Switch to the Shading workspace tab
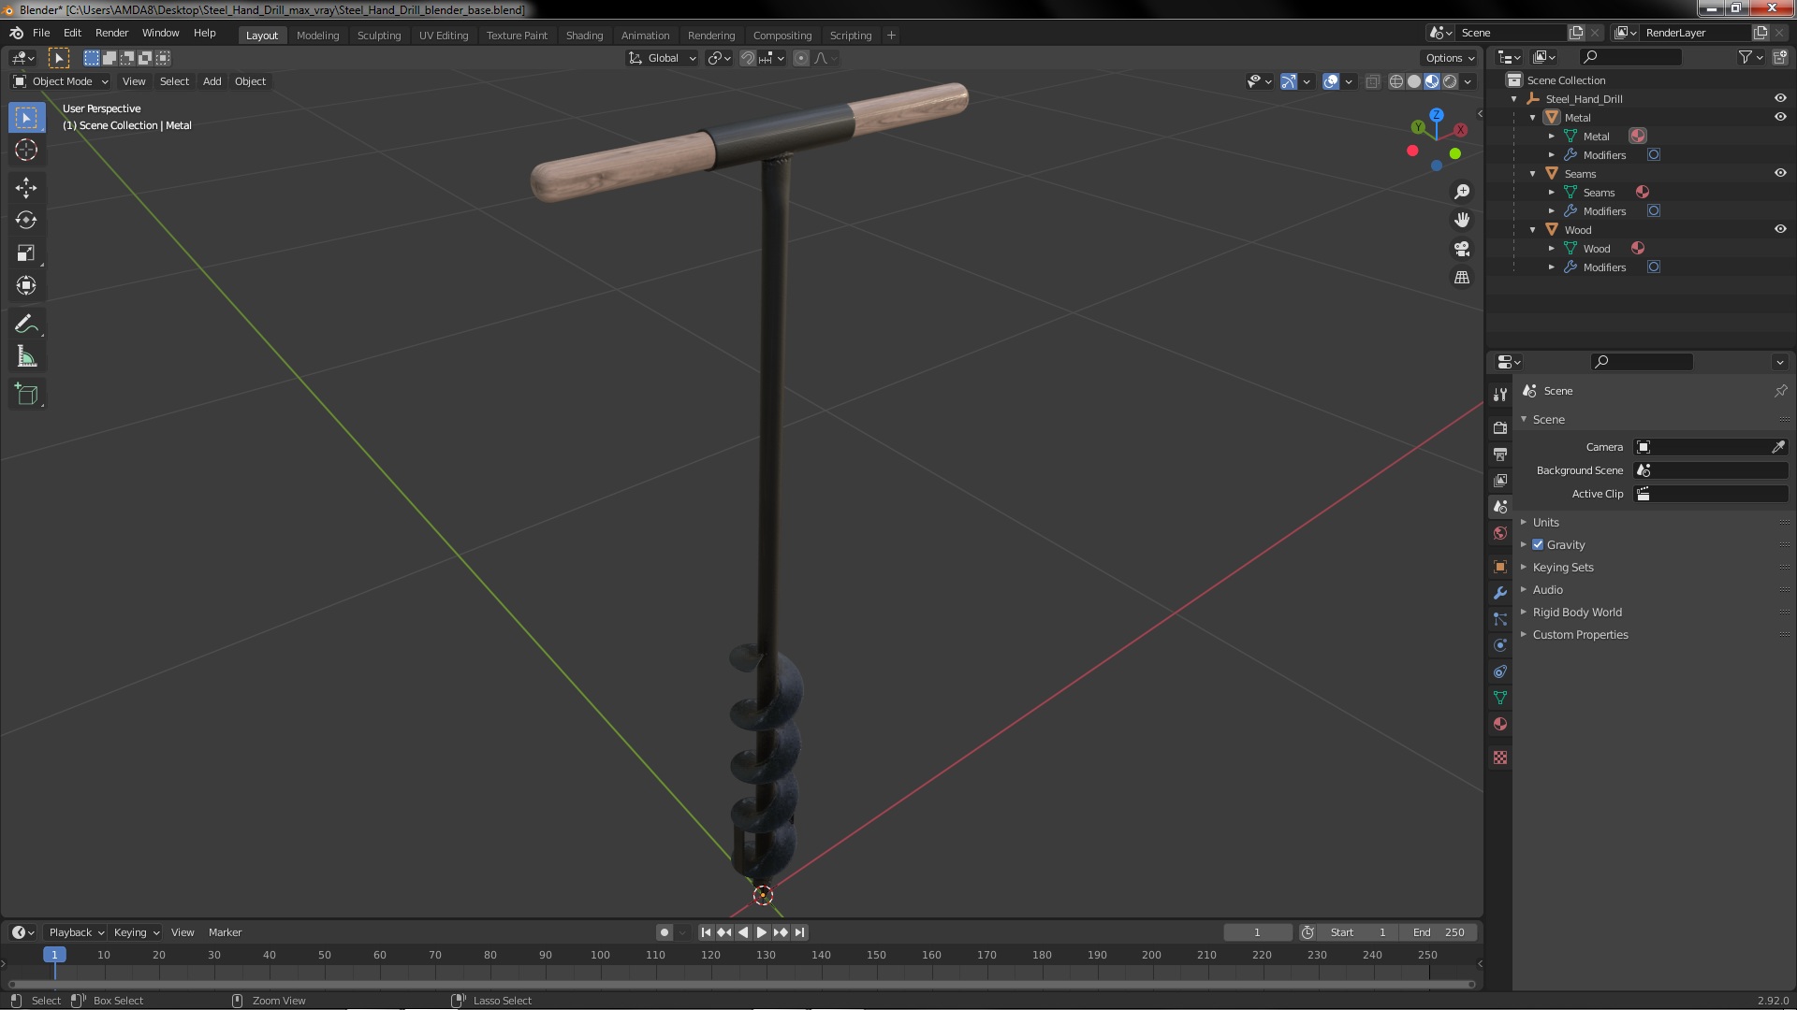 pyautogui.click(x=584, y=36)
